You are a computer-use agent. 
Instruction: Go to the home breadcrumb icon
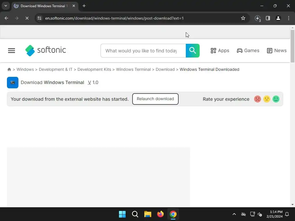tap(9, 69)
